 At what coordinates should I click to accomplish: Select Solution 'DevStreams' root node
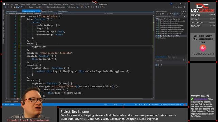point(169,19)
